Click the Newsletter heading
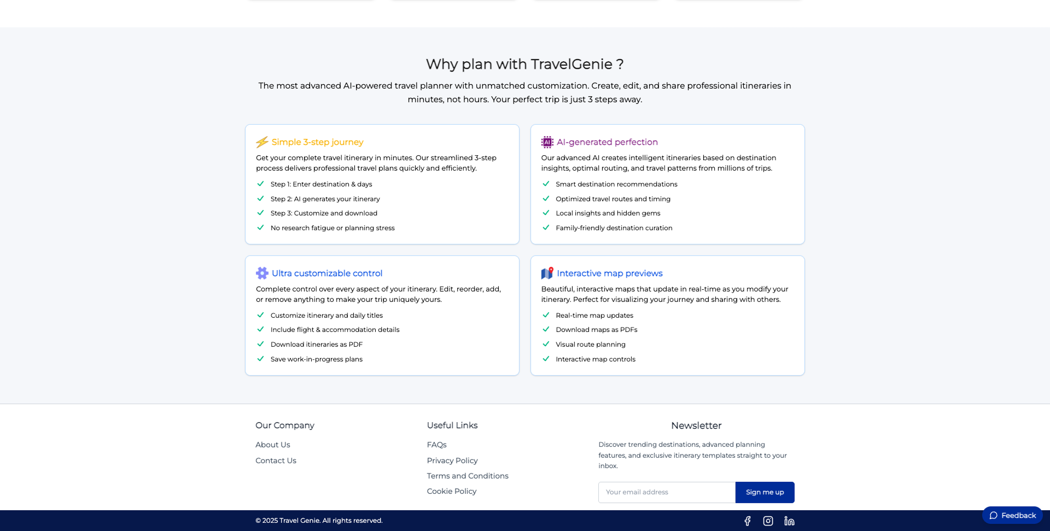Viewport: 1050px width, 531px height. point(696,425)
